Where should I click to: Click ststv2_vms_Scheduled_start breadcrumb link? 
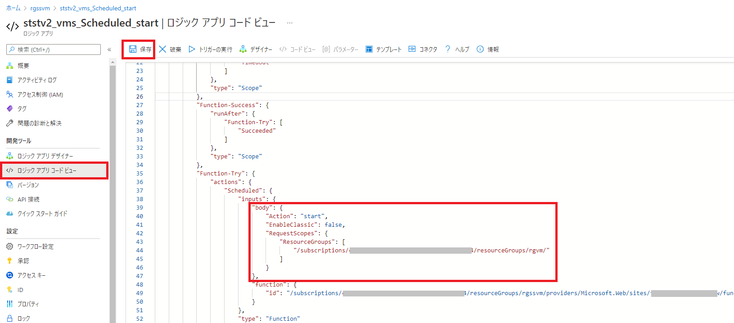click(x=98, y=8)
